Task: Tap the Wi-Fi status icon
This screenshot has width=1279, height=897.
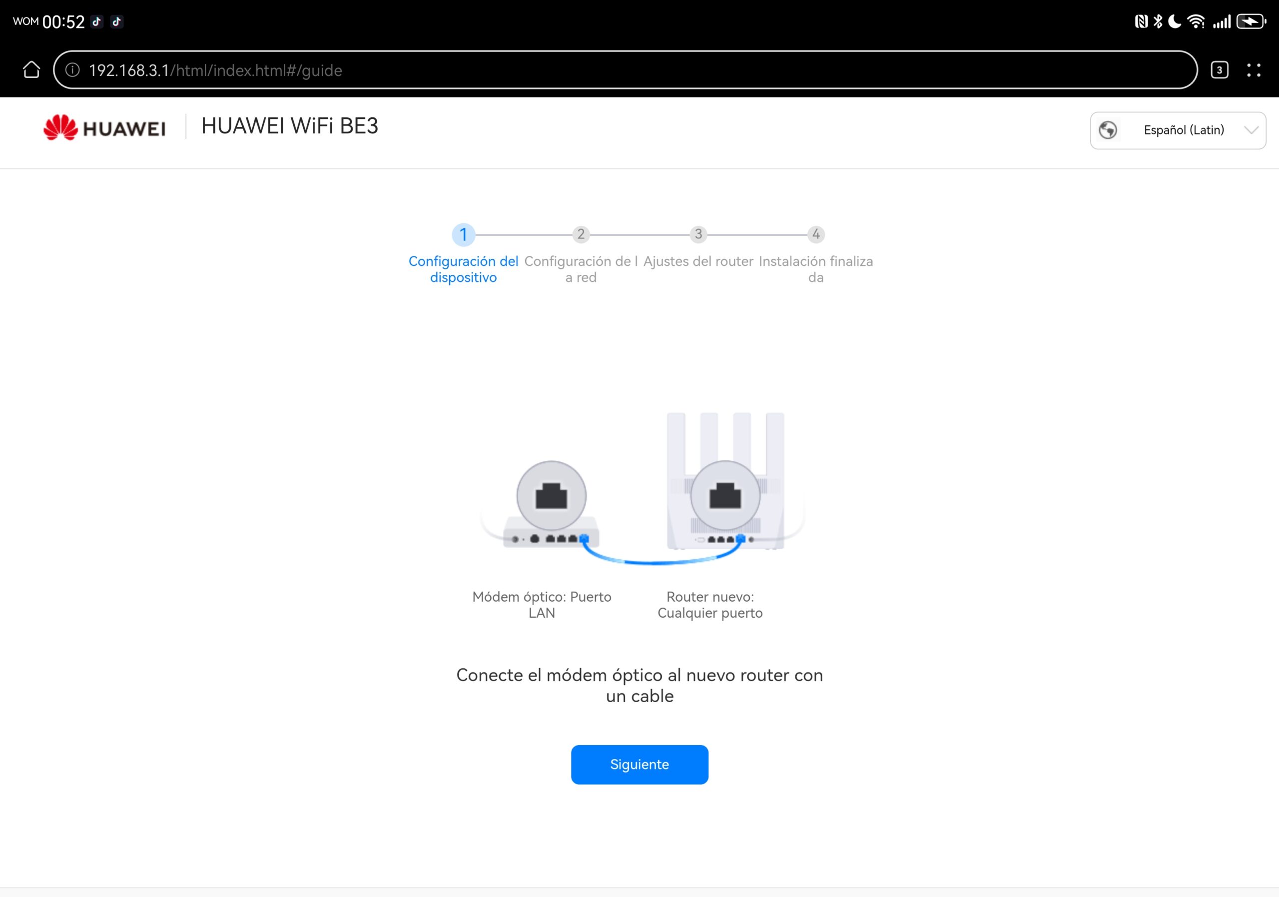Action: pyautogui.click(x=1196, y=21)
